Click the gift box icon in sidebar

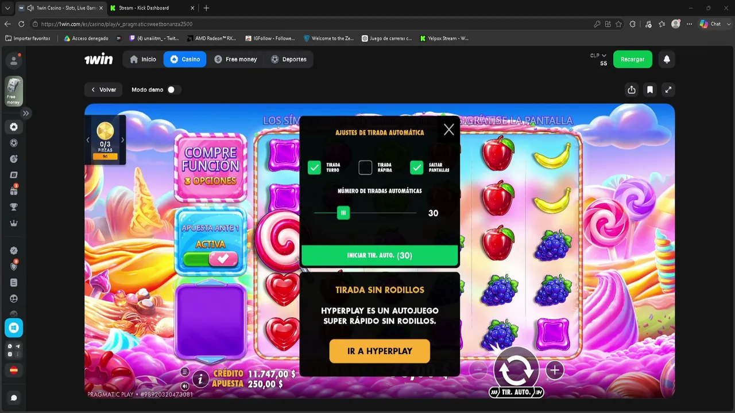14,190
